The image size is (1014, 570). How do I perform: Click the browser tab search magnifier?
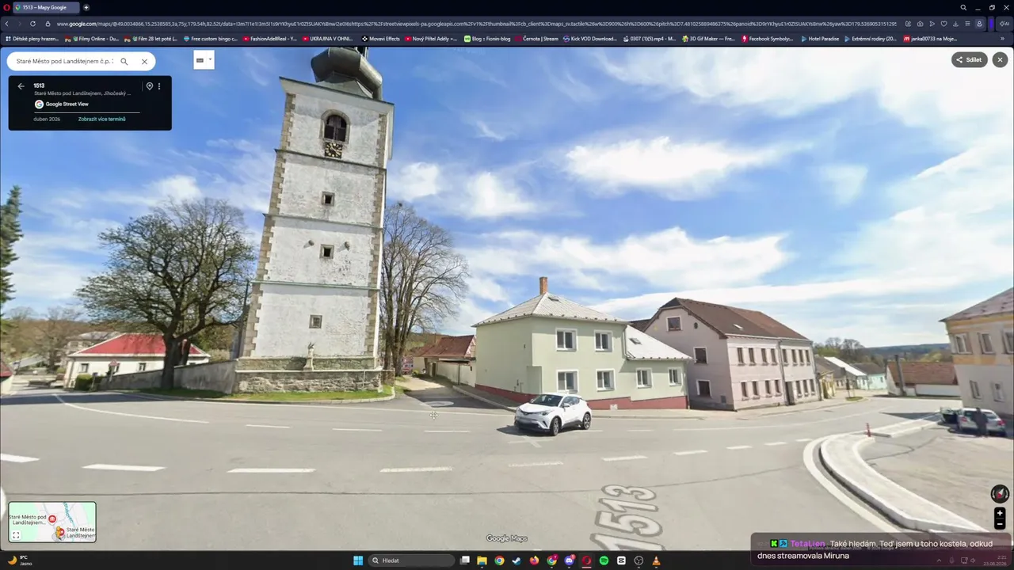(963, 7)
